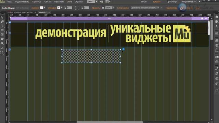Click the Заливка fill link
Screen dimensions: 219x123
point(35,8)
